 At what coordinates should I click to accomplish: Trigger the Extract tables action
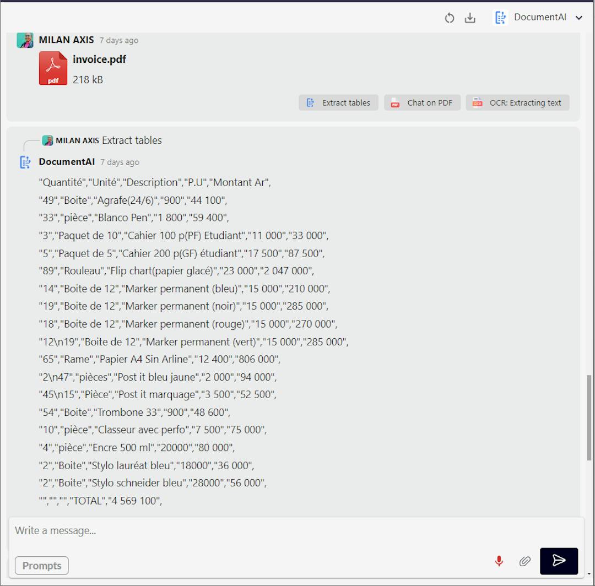338,102
